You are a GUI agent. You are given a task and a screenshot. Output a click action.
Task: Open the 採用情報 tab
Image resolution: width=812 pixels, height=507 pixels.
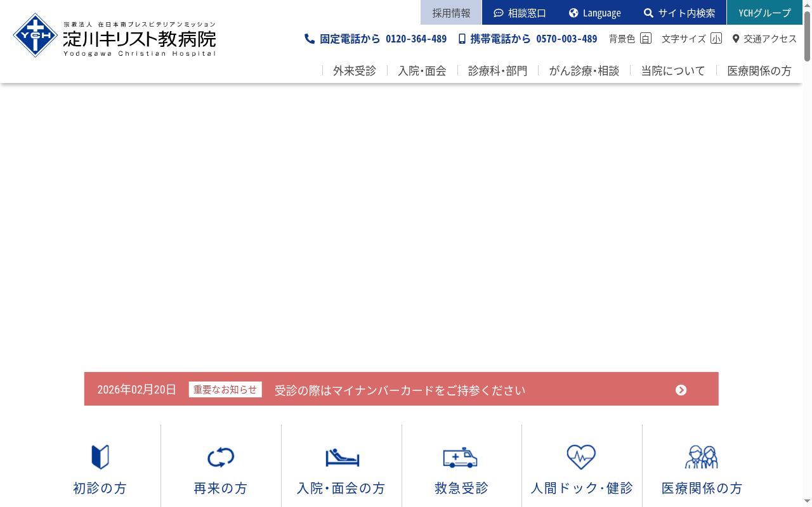[x=451, y=13]
